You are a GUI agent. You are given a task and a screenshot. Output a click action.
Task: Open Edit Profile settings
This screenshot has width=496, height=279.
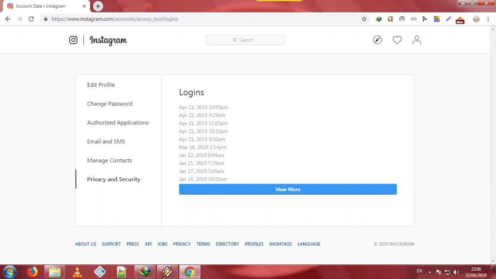[x=101, y=85]
